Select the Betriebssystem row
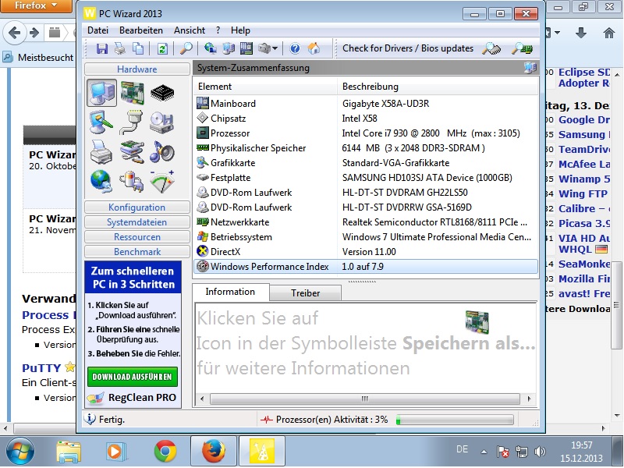Viewport: 624px width, 468px height. (x=365, y=237)
